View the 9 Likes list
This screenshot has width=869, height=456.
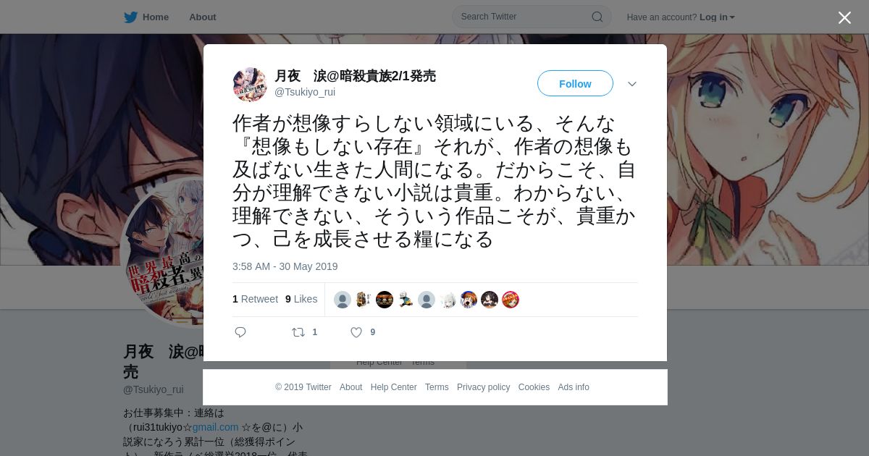301,299
